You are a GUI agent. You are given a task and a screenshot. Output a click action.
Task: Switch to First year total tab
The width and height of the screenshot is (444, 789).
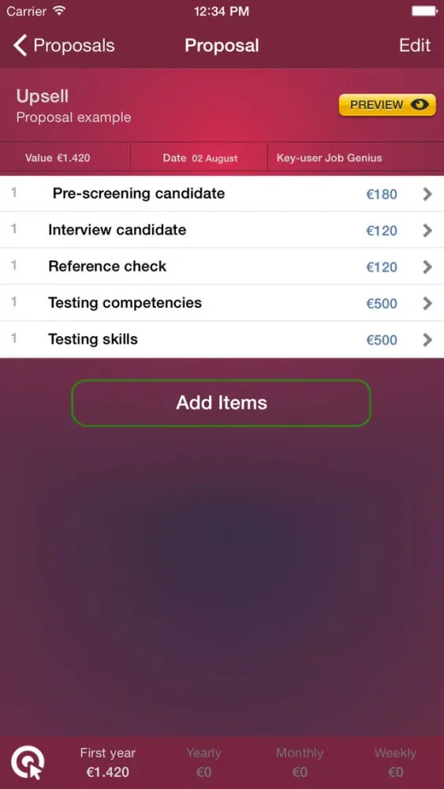[x=107, y=762]
